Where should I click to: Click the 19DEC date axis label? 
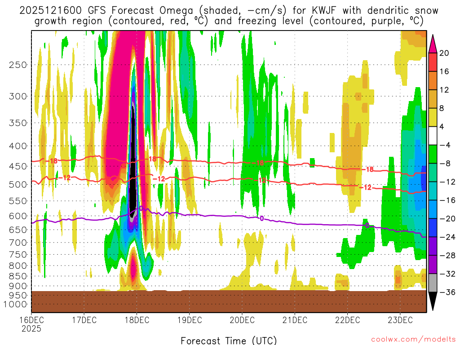(x=190, y=320)
